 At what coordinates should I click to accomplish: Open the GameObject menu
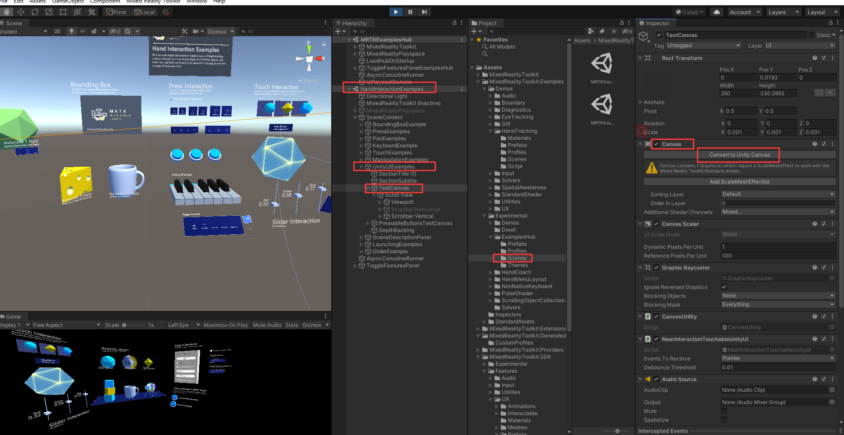click(x=68, y=2)
